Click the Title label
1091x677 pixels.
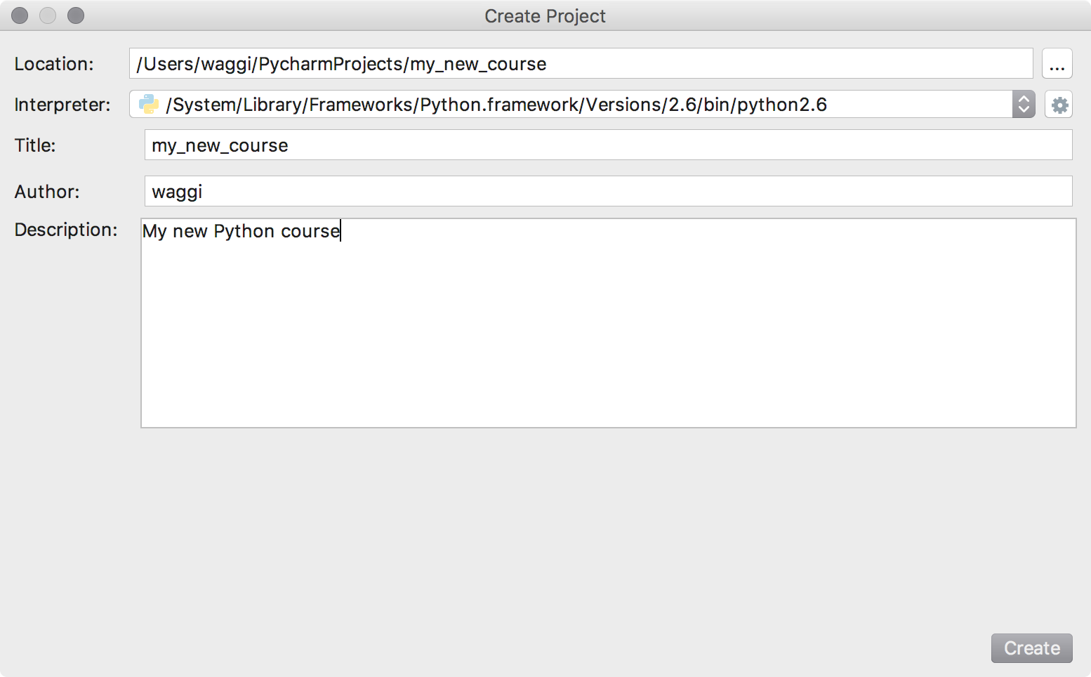pos(35,145)
